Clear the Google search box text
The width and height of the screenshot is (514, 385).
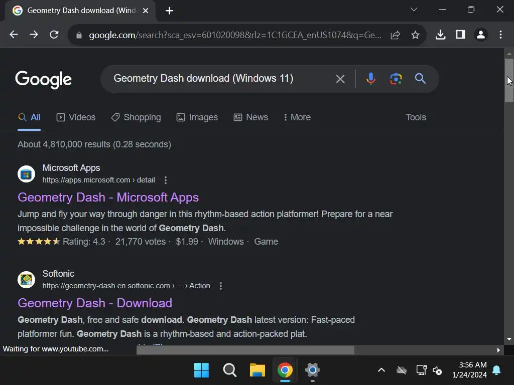tap(340, 79)
